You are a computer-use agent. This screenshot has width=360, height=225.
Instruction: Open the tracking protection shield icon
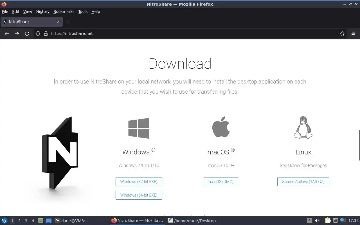click(x=38, y=33)
